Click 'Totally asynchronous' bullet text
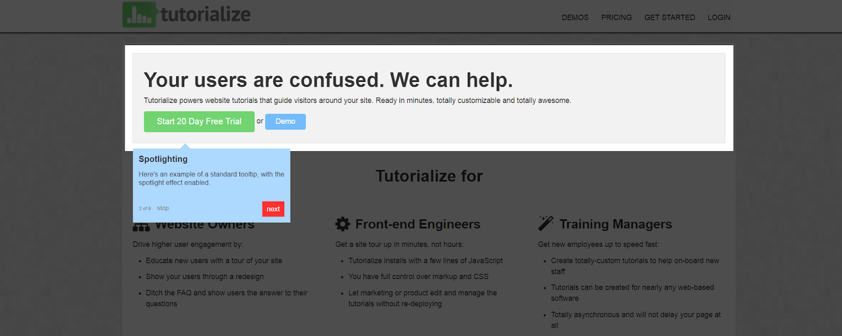 pos(636,320)
